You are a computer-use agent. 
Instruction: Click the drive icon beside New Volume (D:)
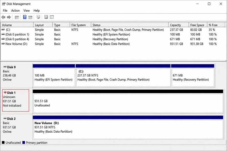tap(3, 44)
